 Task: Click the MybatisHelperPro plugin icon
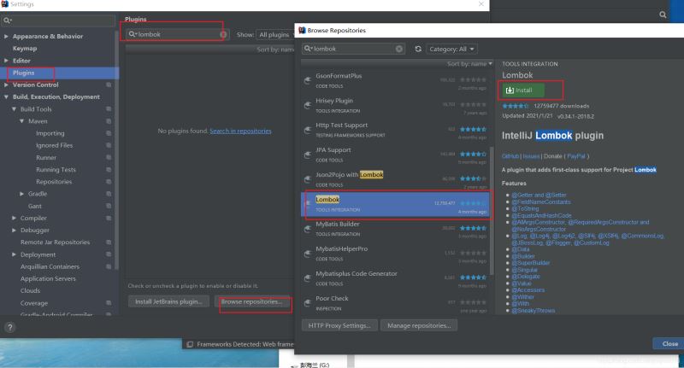tap(308, 254)
